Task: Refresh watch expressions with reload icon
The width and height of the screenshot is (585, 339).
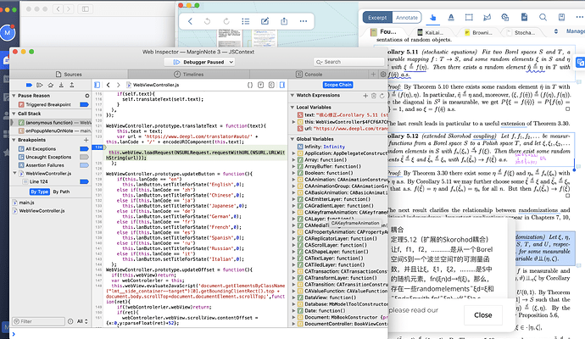Action: pyautogui.click(x=382, y=96)
